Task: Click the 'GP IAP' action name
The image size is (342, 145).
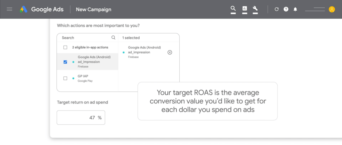Action: 83,76
